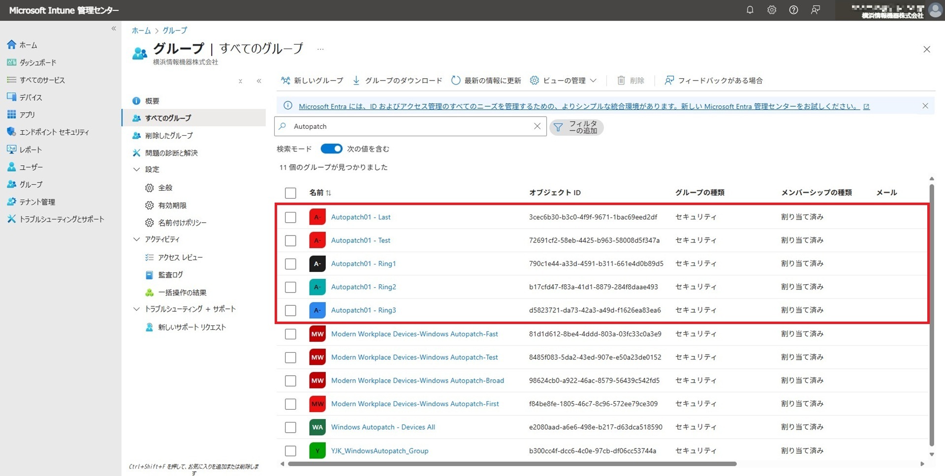Check Autopatch01 - Ring3 row checkbox
The image size is (945, 476).
(290, 310)
